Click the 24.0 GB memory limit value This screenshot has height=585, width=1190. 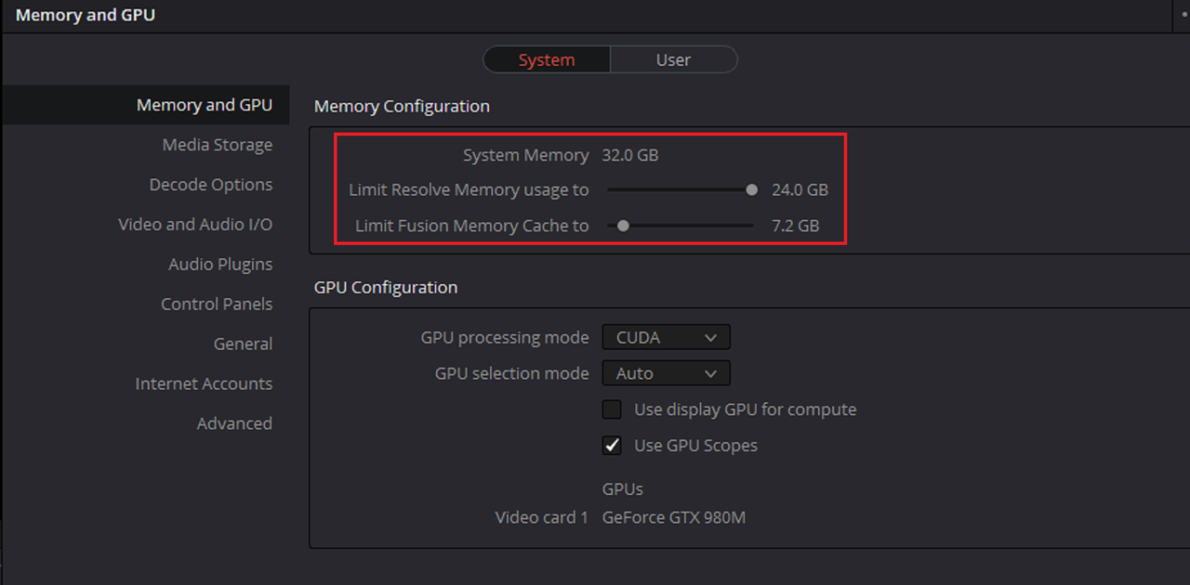click(800, 189)
